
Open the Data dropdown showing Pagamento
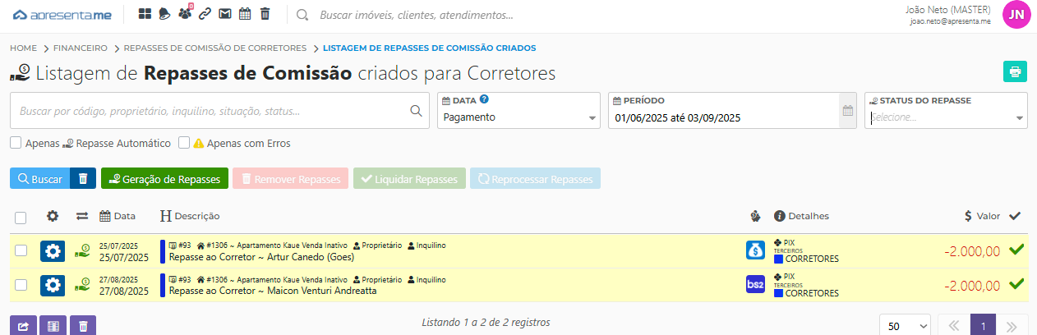pos(518,117)
